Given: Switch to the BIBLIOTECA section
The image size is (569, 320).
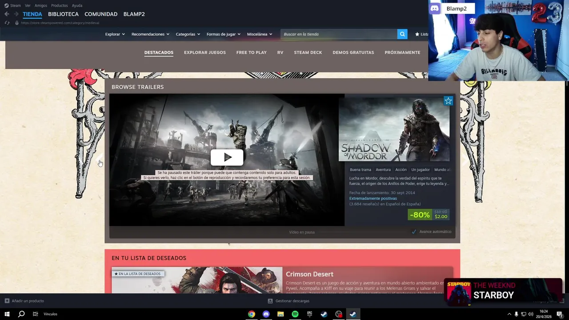Looking at the screenshot, I should (x=63, y=14).
